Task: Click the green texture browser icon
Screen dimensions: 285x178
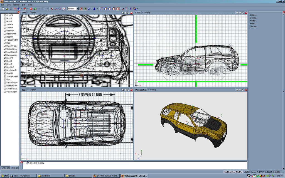Action: [x=35, y=9]
